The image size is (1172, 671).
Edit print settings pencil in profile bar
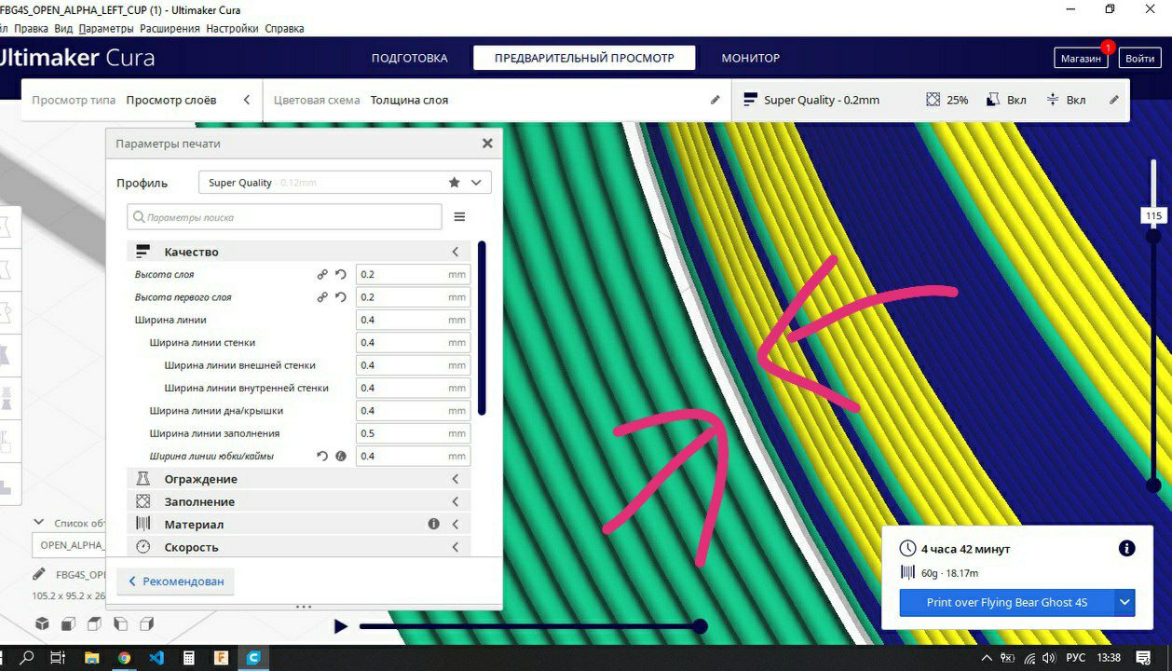click(1114, 100)
